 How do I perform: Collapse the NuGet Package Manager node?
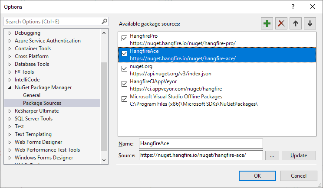10,88
